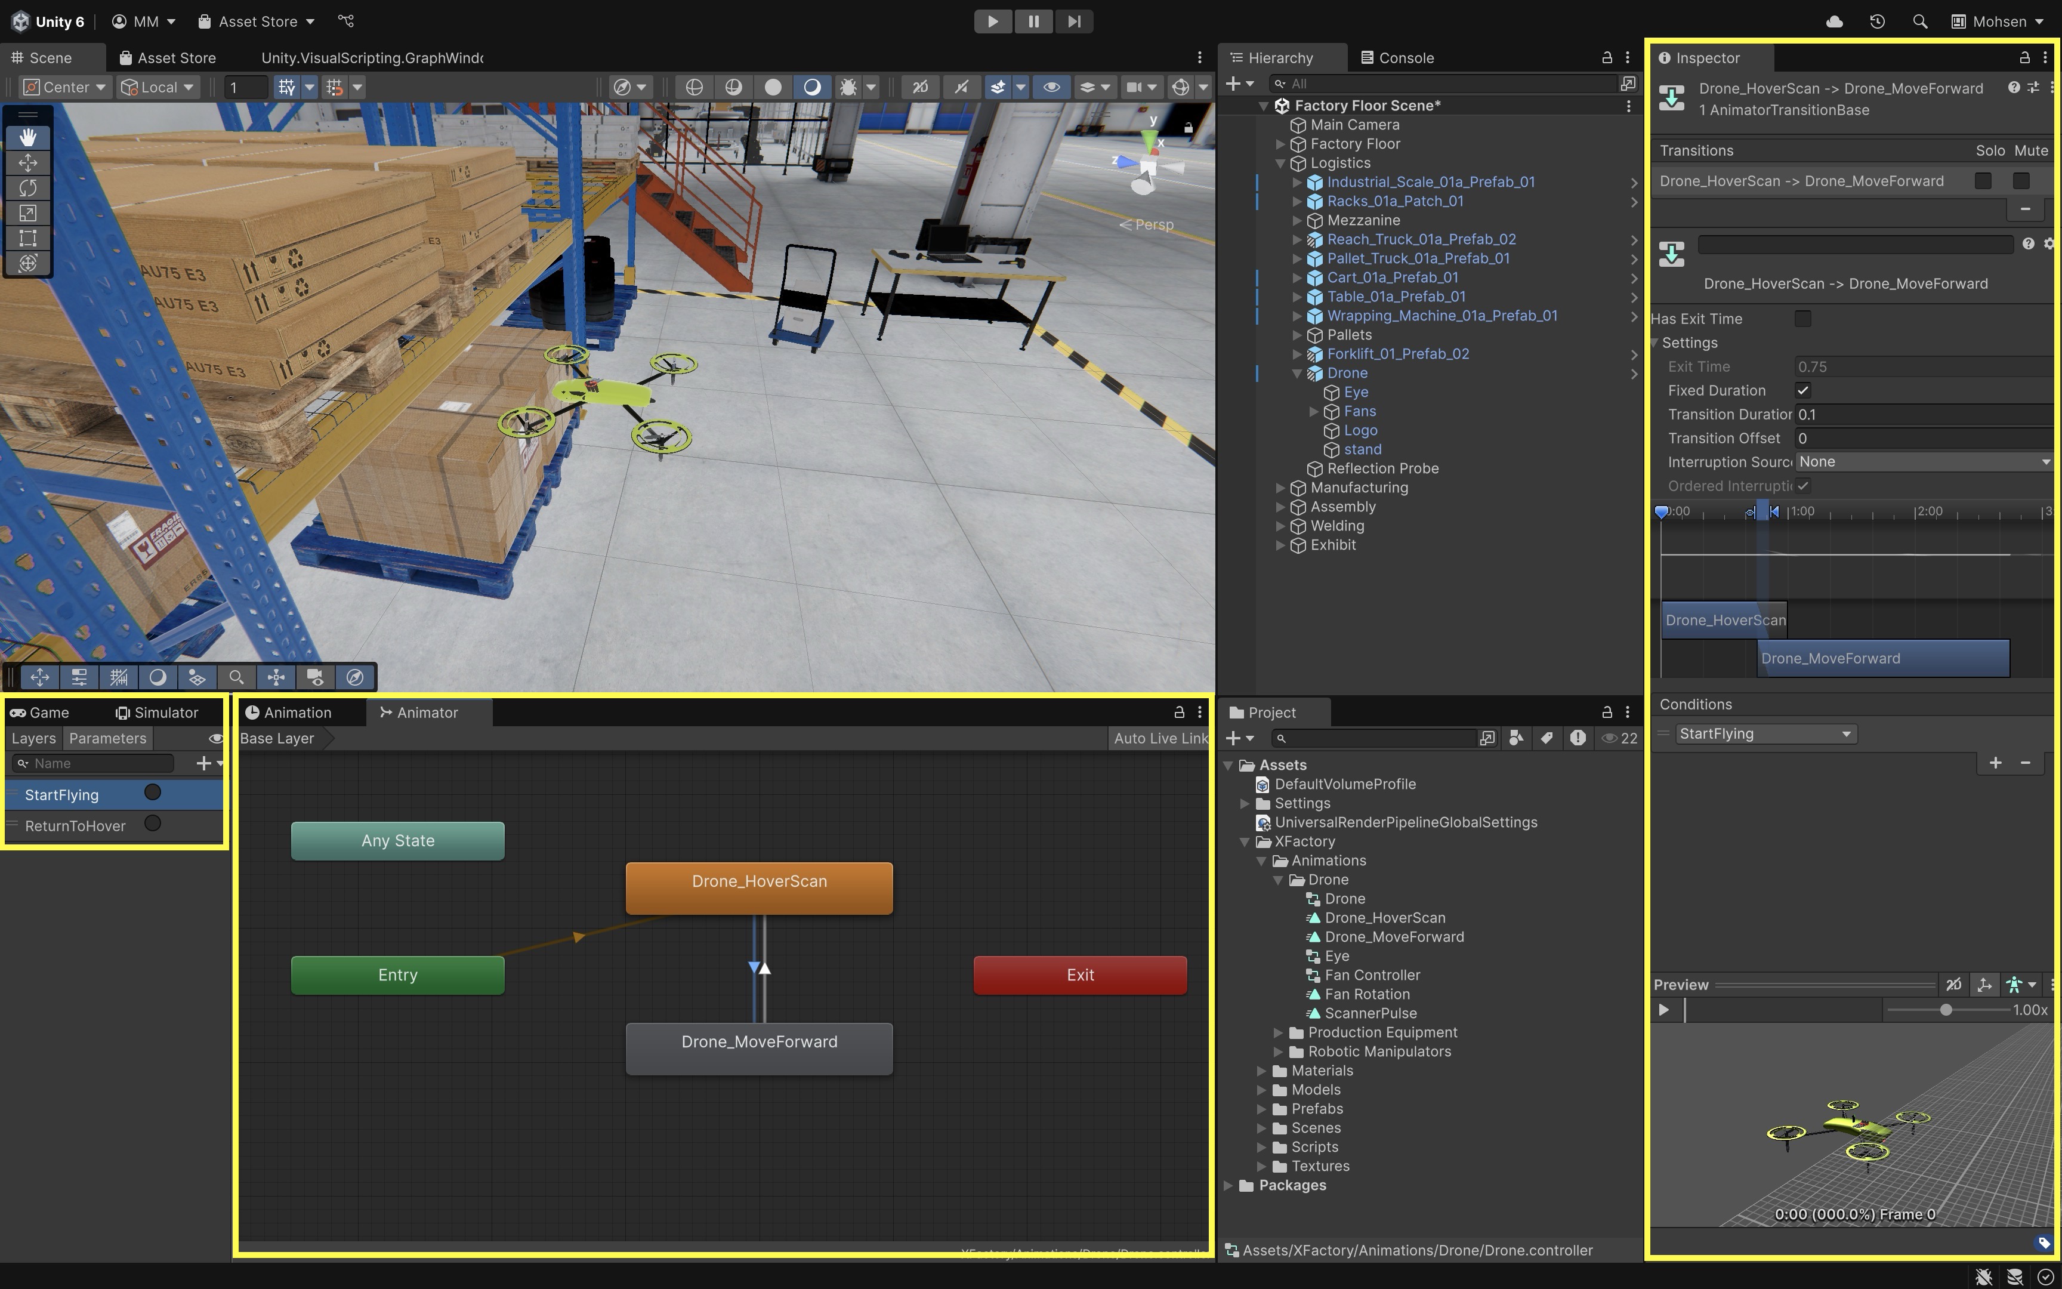Viewport: 2062px width, 1289px height.
Task: Uncheck the Fixed Duration checkbox
Action: [1802, 390]
